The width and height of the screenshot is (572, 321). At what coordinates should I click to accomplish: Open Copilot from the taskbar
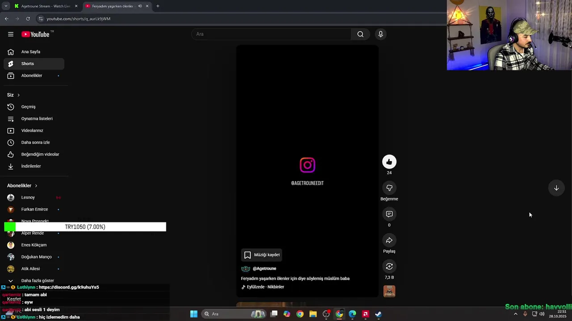[287, 314]
